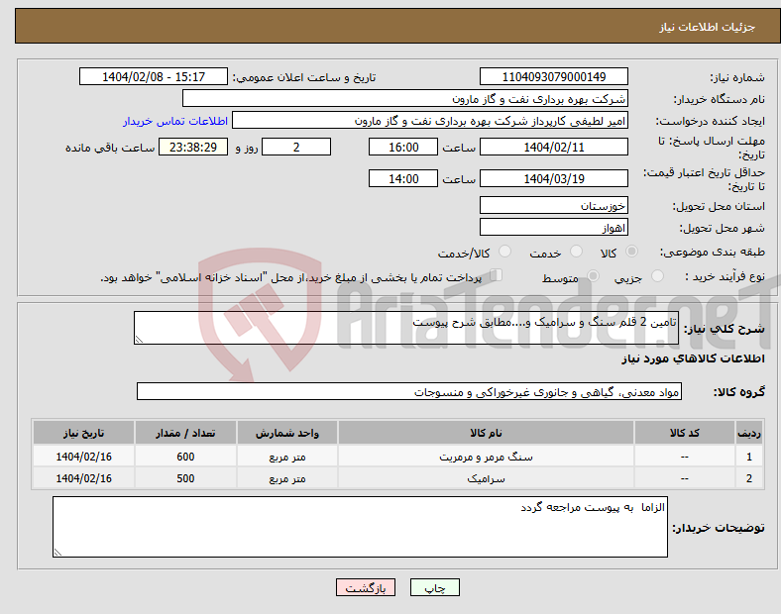The height and width of the screenshot is (614, 781).
Task: Click the ردیف column header
Action: (749, 433)
